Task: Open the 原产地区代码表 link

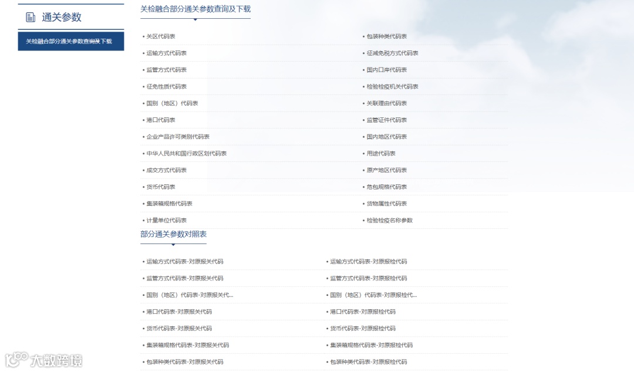Action: (x=386, y=170)
